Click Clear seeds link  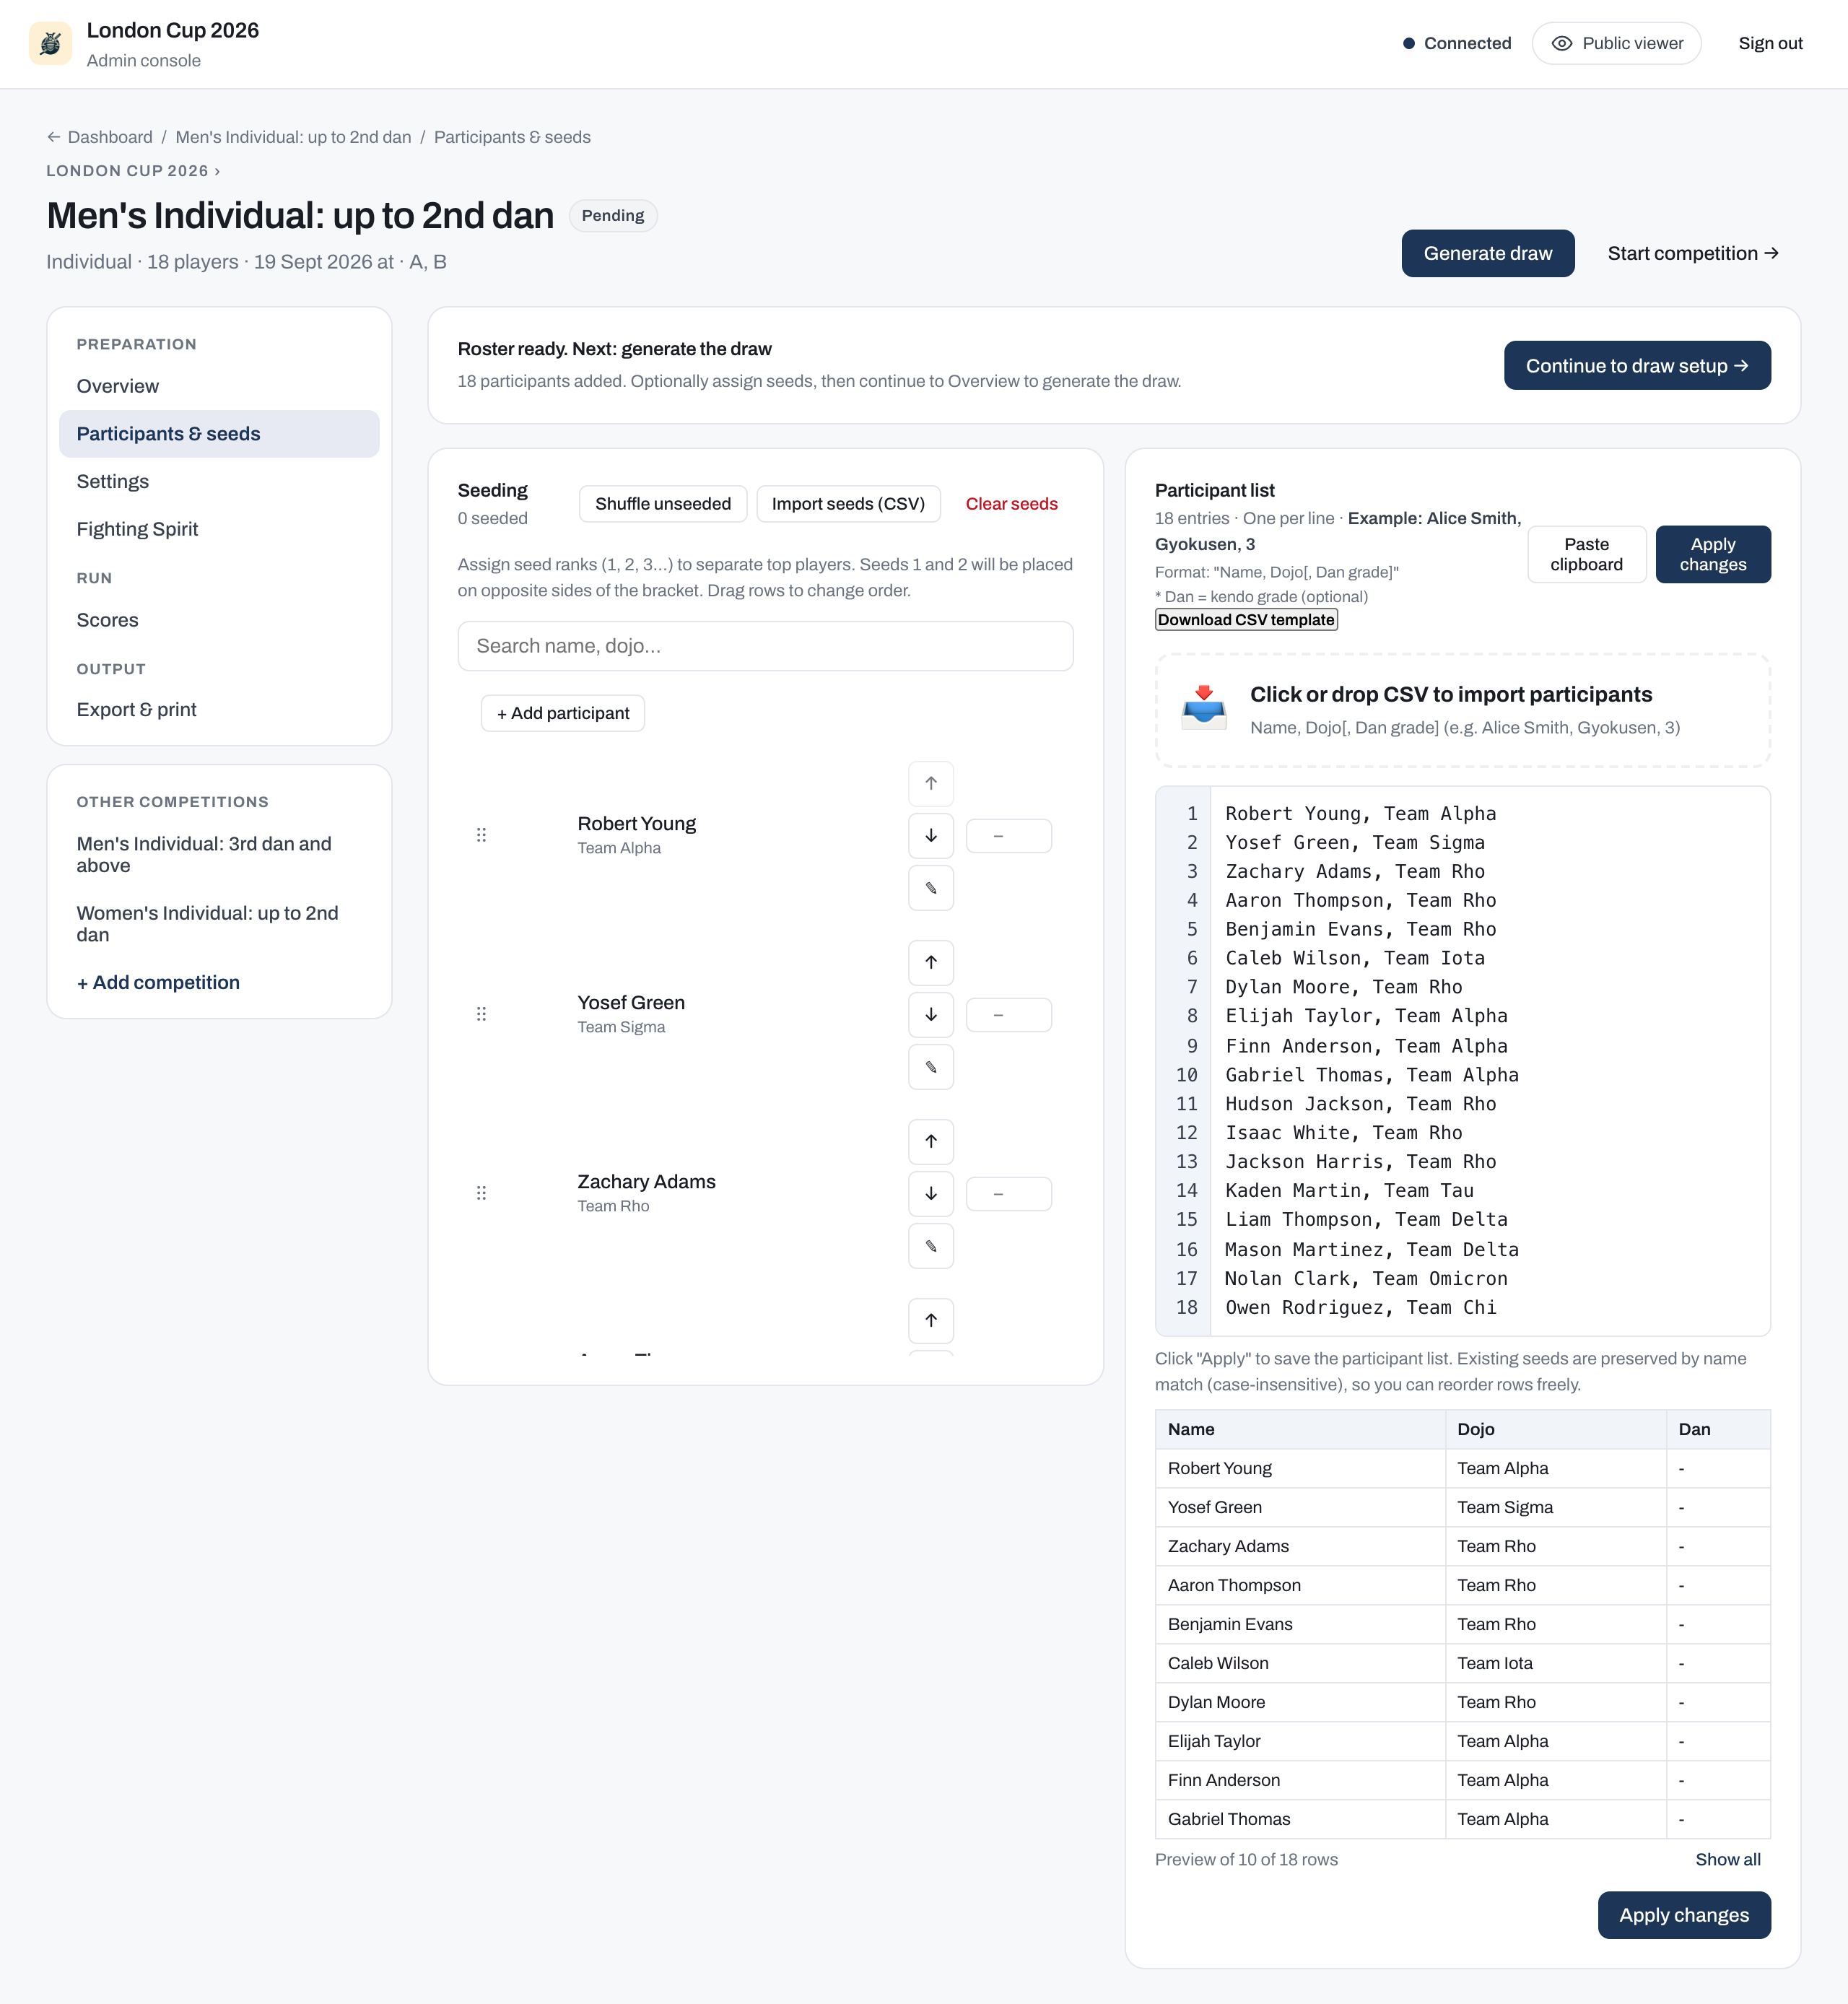tap(1011, 504)
